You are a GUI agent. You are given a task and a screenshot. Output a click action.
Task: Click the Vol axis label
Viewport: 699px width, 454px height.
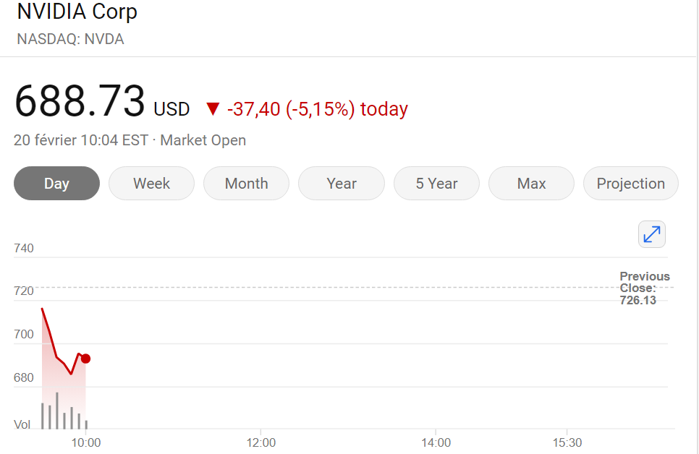coord(22,424)
